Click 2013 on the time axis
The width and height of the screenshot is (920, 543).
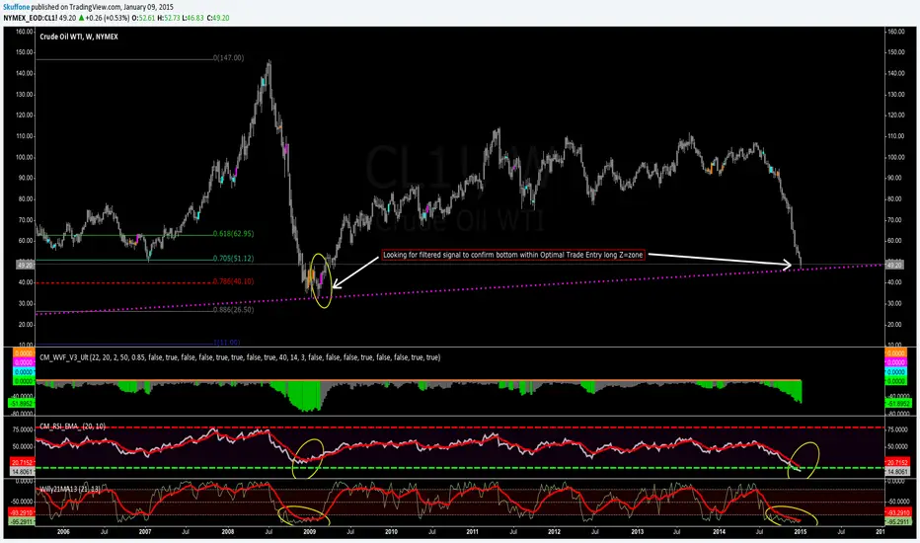tap(638, 532)
